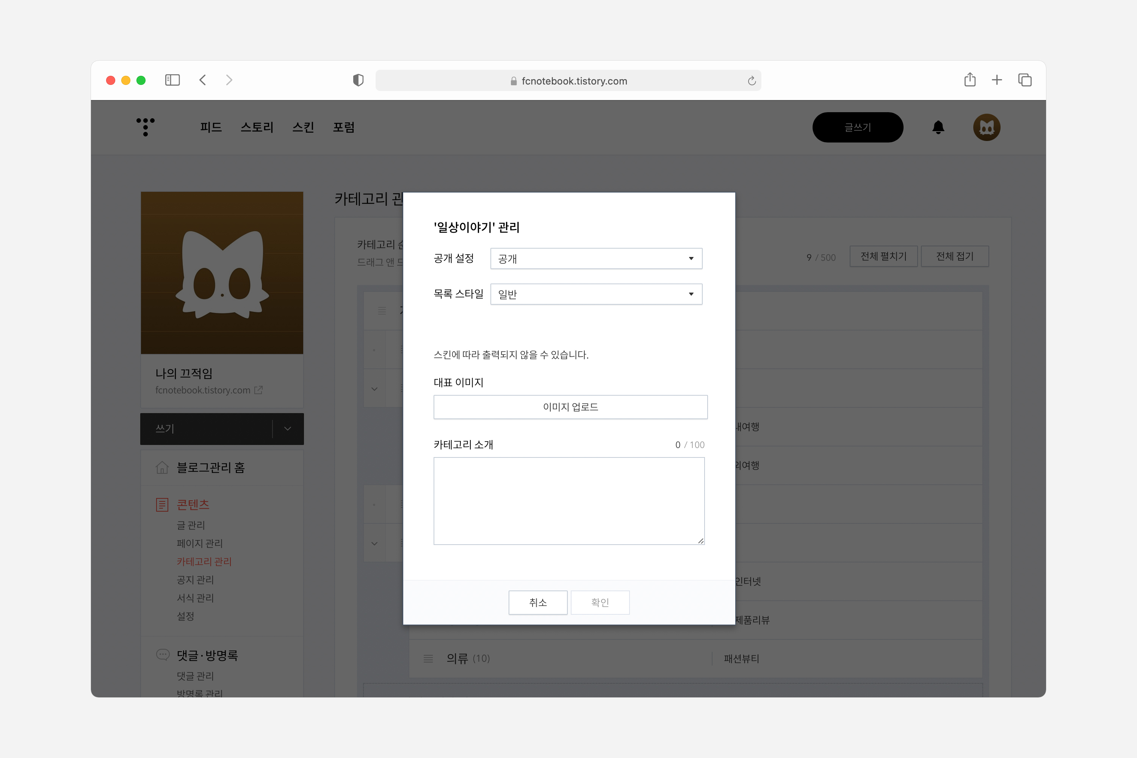Click the share icon in the browser toolbar
1137x758 pixels.
970,80
